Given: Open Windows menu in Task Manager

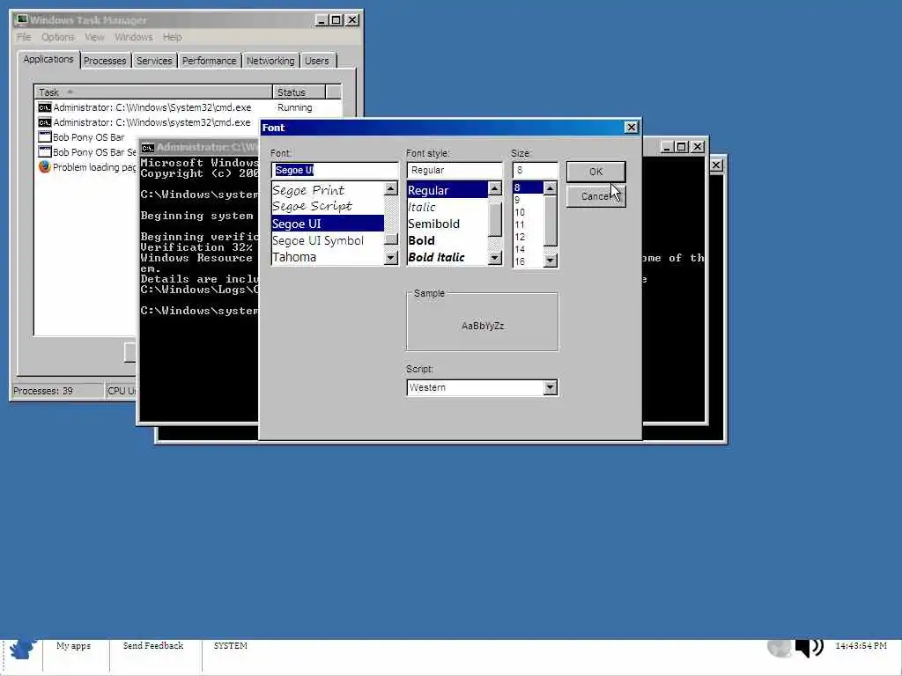Looking at the screenshot, I should [x=134, y=37].
